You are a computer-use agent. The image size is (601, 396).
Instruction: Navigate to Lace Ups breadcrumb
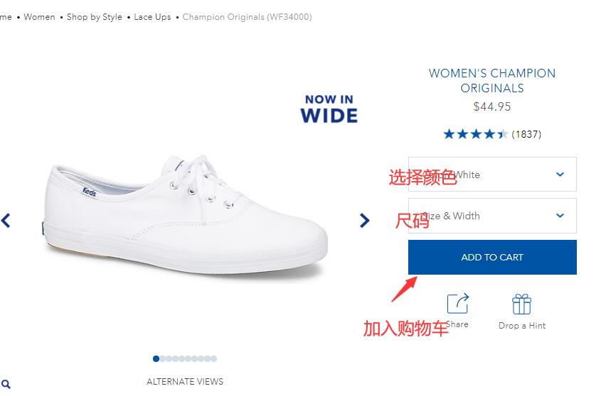152,17
